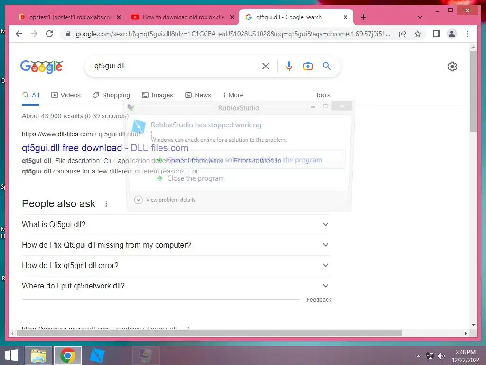This screenshot has width=486, height=365.
Task: Submit search with magnifier icon
Action: tap(327, 66)
